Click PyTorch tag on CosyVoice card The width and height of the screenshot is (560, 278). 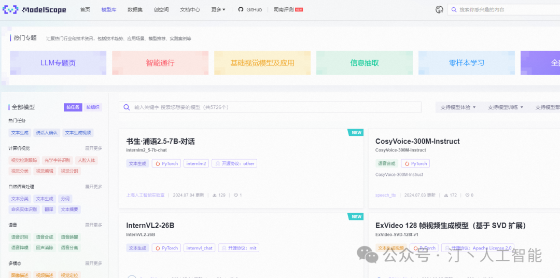[415, 163]
